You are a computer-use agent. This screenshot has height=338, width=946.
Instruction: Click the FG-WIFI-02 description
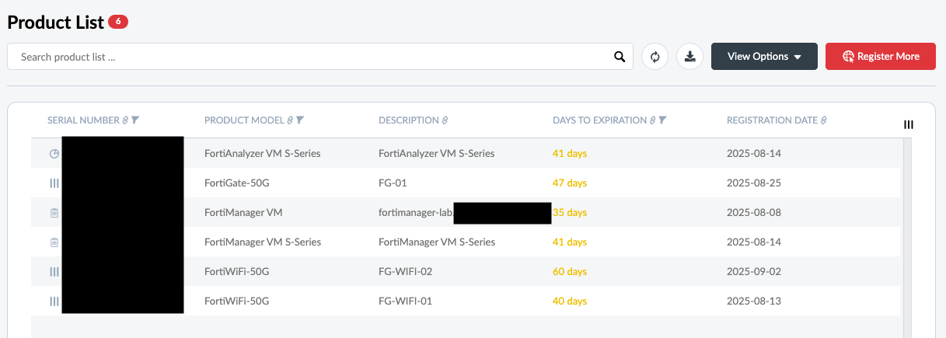[x=405, y=272]
